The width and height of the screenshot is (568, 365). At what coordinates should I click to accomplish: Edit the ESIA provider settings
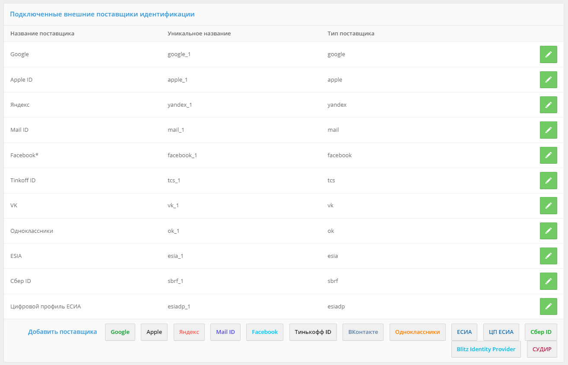(548, 256)
